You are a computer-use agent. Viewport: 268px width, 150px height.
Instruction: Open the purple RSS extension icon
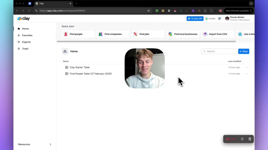[x=193, y=11]
